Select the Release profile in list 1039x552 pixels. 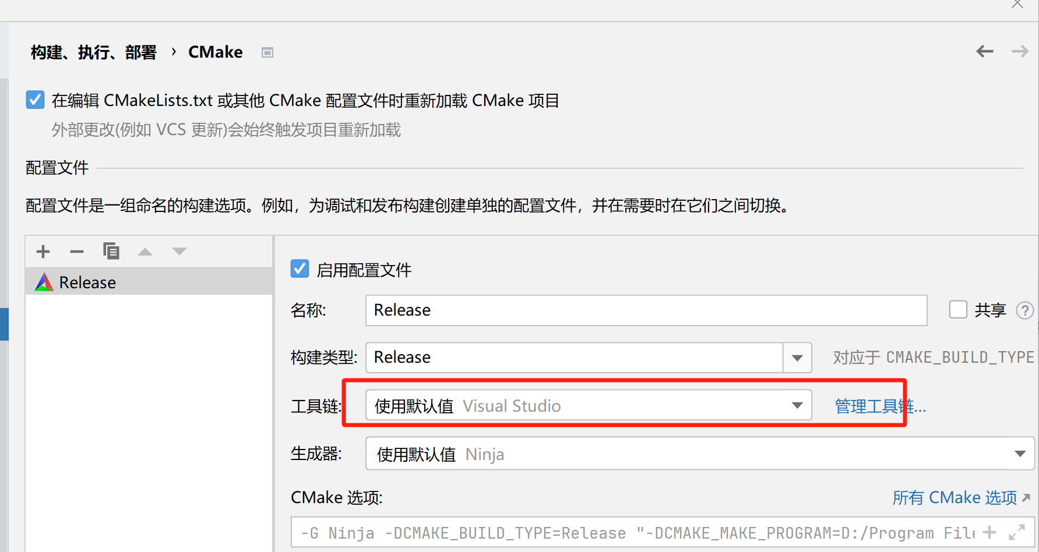[x=149, y=282]
